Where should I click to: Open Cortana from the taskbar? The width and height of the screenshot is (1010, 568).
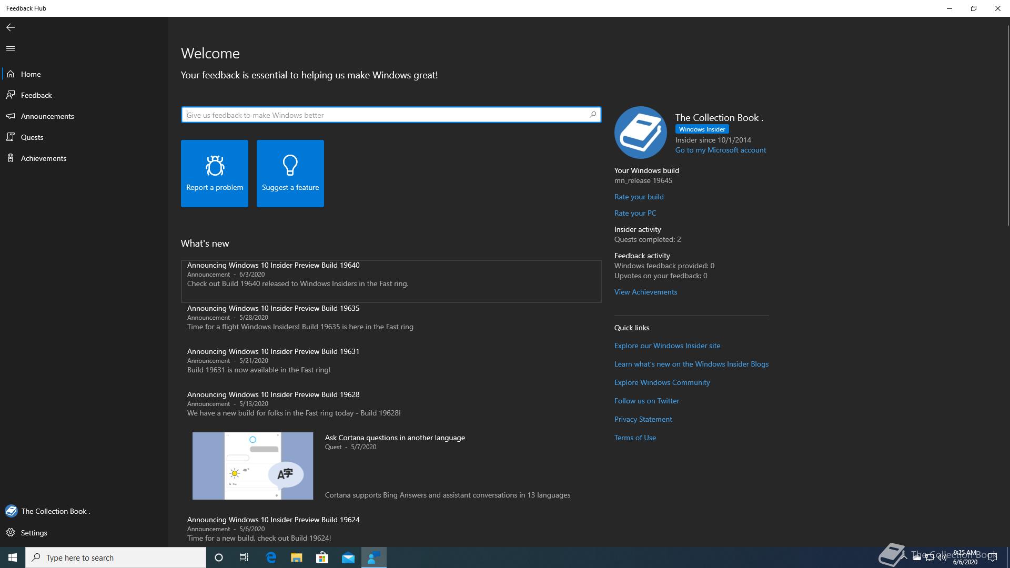[x=219, y=557]
